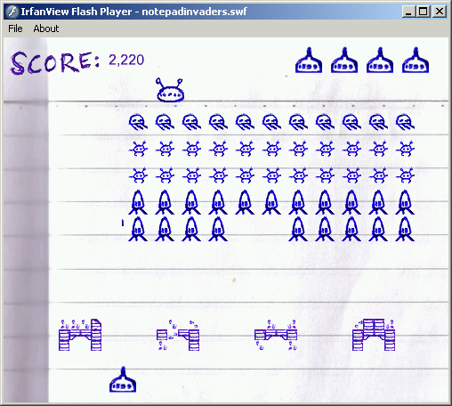Click the leftmost bug invader in second row
The width and height of the screenshot is (452, 406).
pyautogui.click(x=138, y=149)
